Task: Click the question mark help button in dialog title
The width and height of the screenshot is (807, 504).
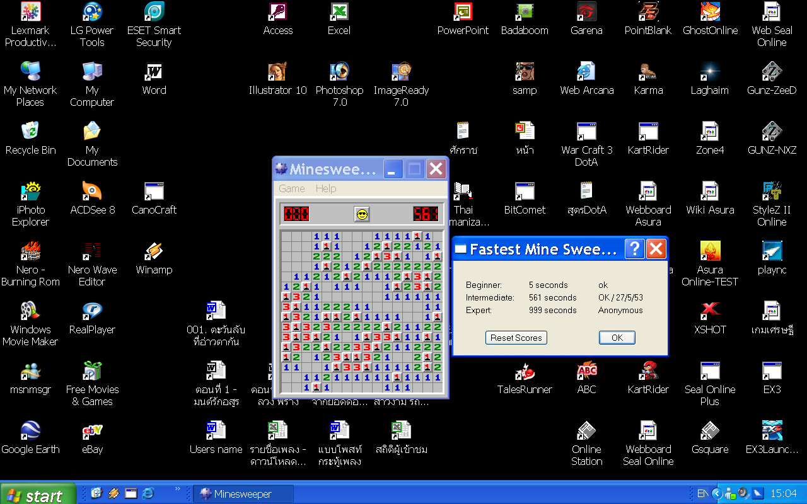Action: click(634, 249)
